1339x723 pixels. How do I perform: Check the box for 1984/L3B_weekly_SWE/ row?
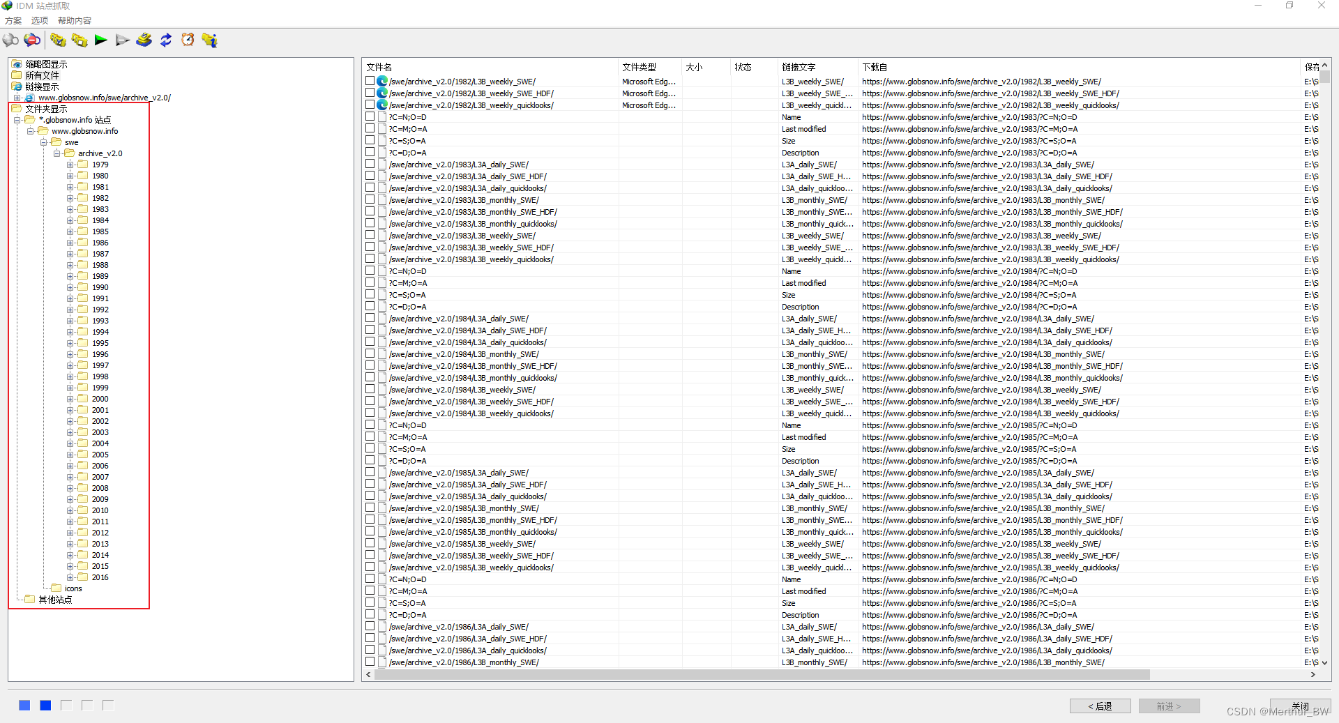click(x=370, y=390)
